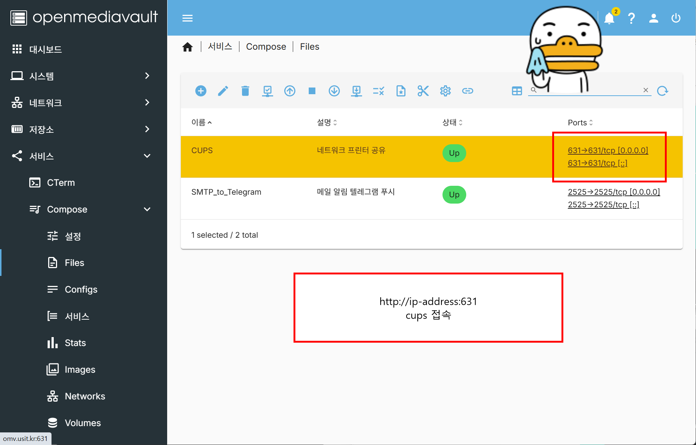Viewport: 696px width, 445px height.
Task: Select the SMTP_to_Telegram row
Action: pos(432,198)
